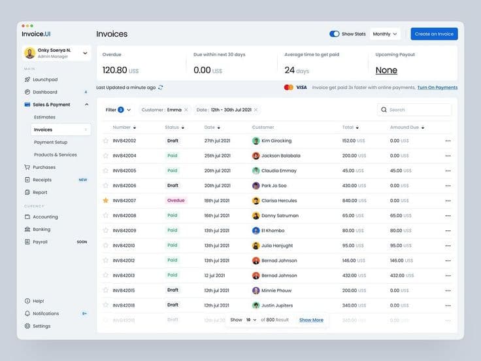481x361 pixels.
Task: Open more options for invoice INV842007
Action: [448, 201]
